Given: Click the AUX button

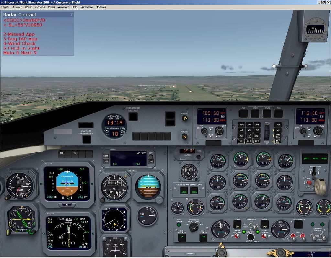Looking at the screenshot, I should pyautogui.click(x=257, y=141).
